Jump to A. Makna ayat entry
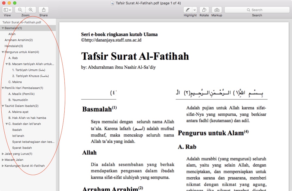The image size is (292, 191). (19, 112)
